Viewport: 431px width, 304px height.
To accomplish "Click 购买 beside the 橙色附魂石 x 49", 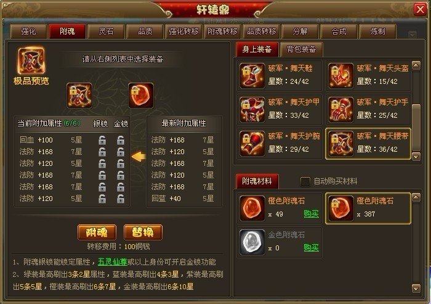I will (x=311, y=214).
